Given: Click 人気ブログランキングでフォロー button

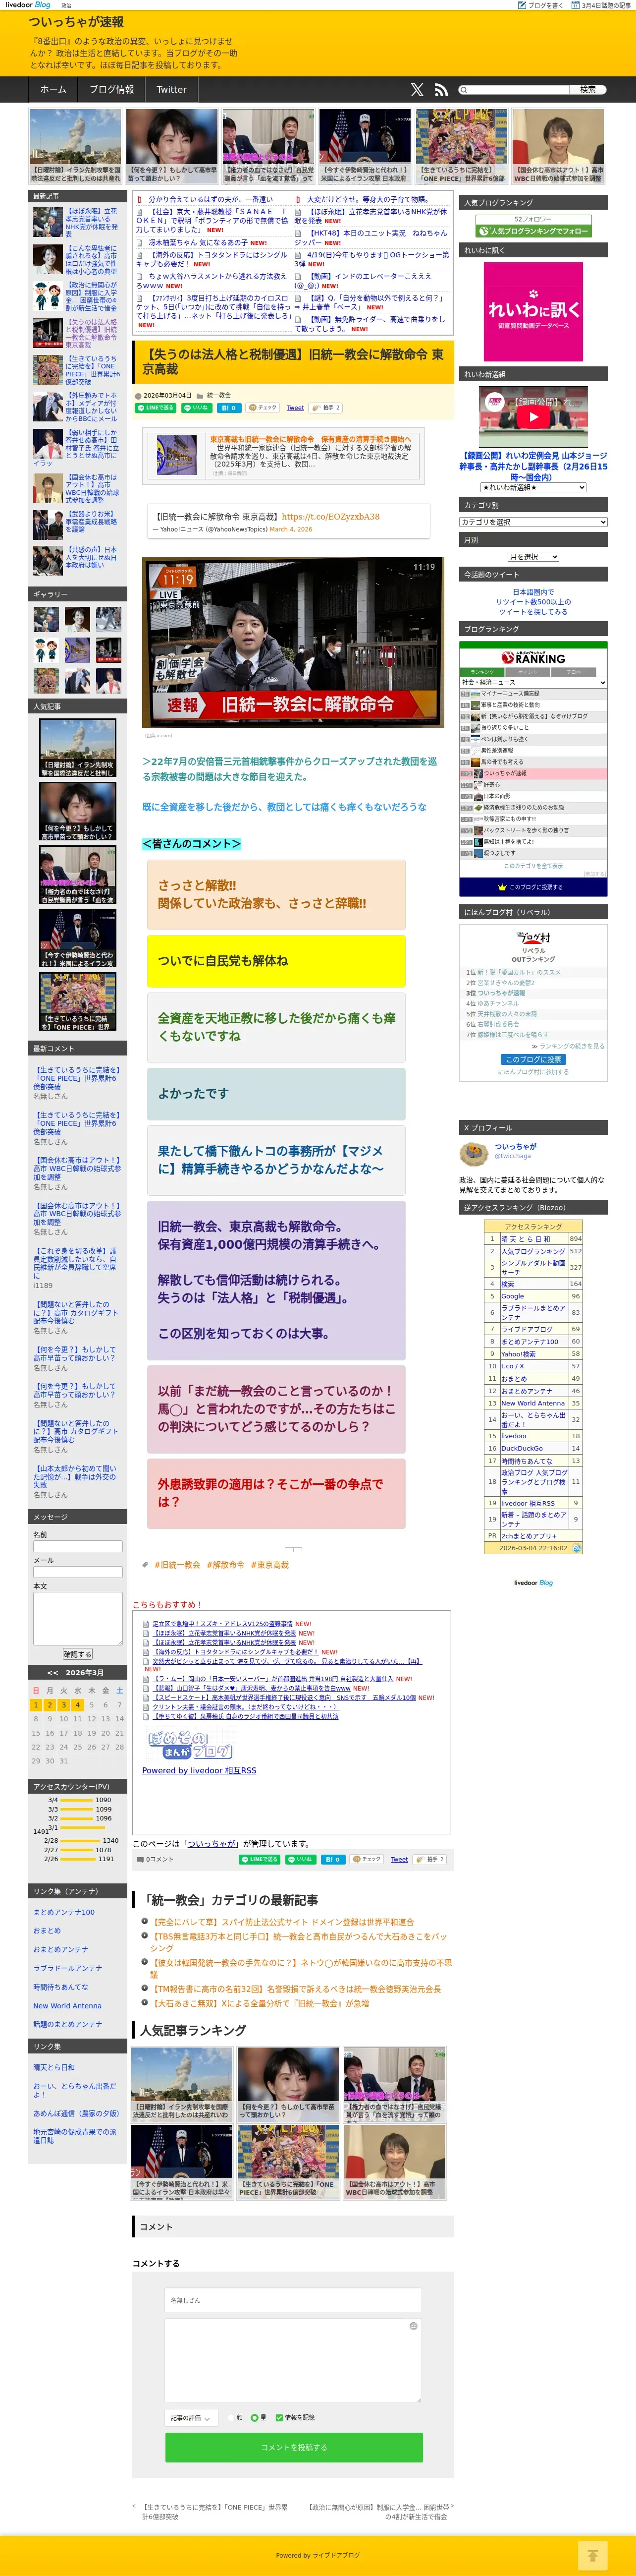Looking at the screenshot, I should pyautogui.click(x=533, y=231).
